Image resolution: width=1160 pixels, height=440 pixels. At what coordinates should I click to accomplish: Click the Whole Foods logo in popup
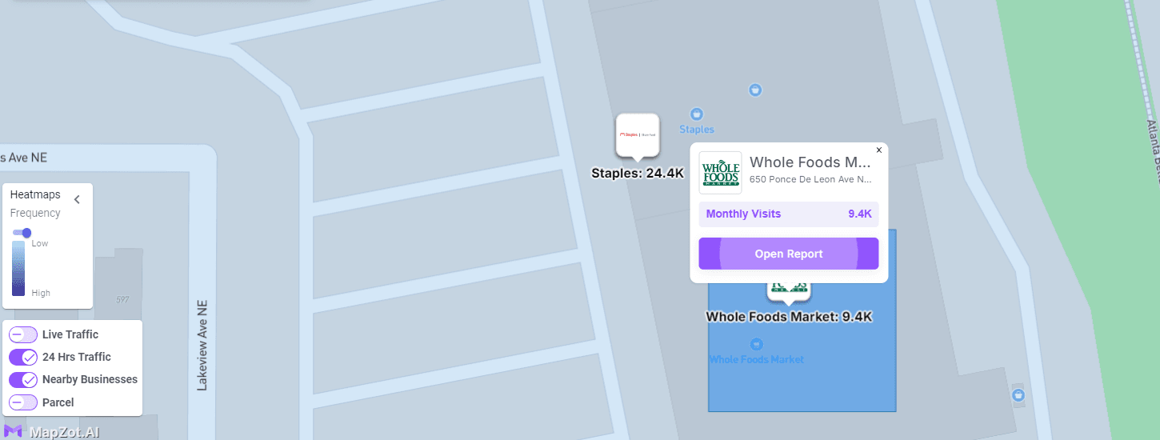pyautogui.click(x=720, y=173)
